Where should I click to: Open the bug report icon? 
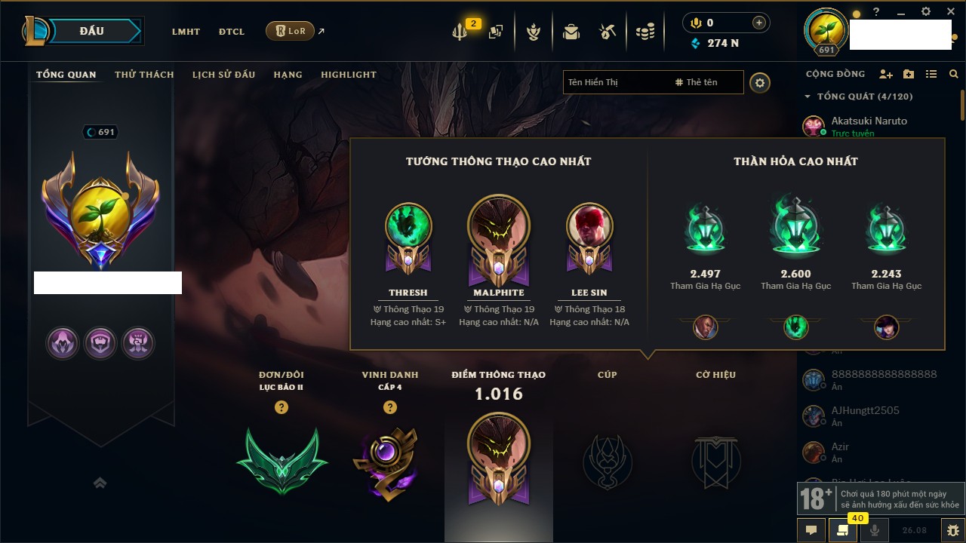(952, 529)
